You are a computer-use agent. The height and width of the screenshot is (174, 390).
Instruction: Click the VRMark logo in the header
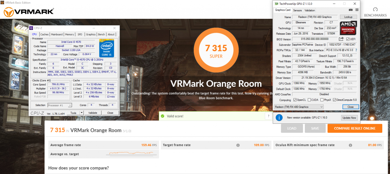(x=29, y=12)
